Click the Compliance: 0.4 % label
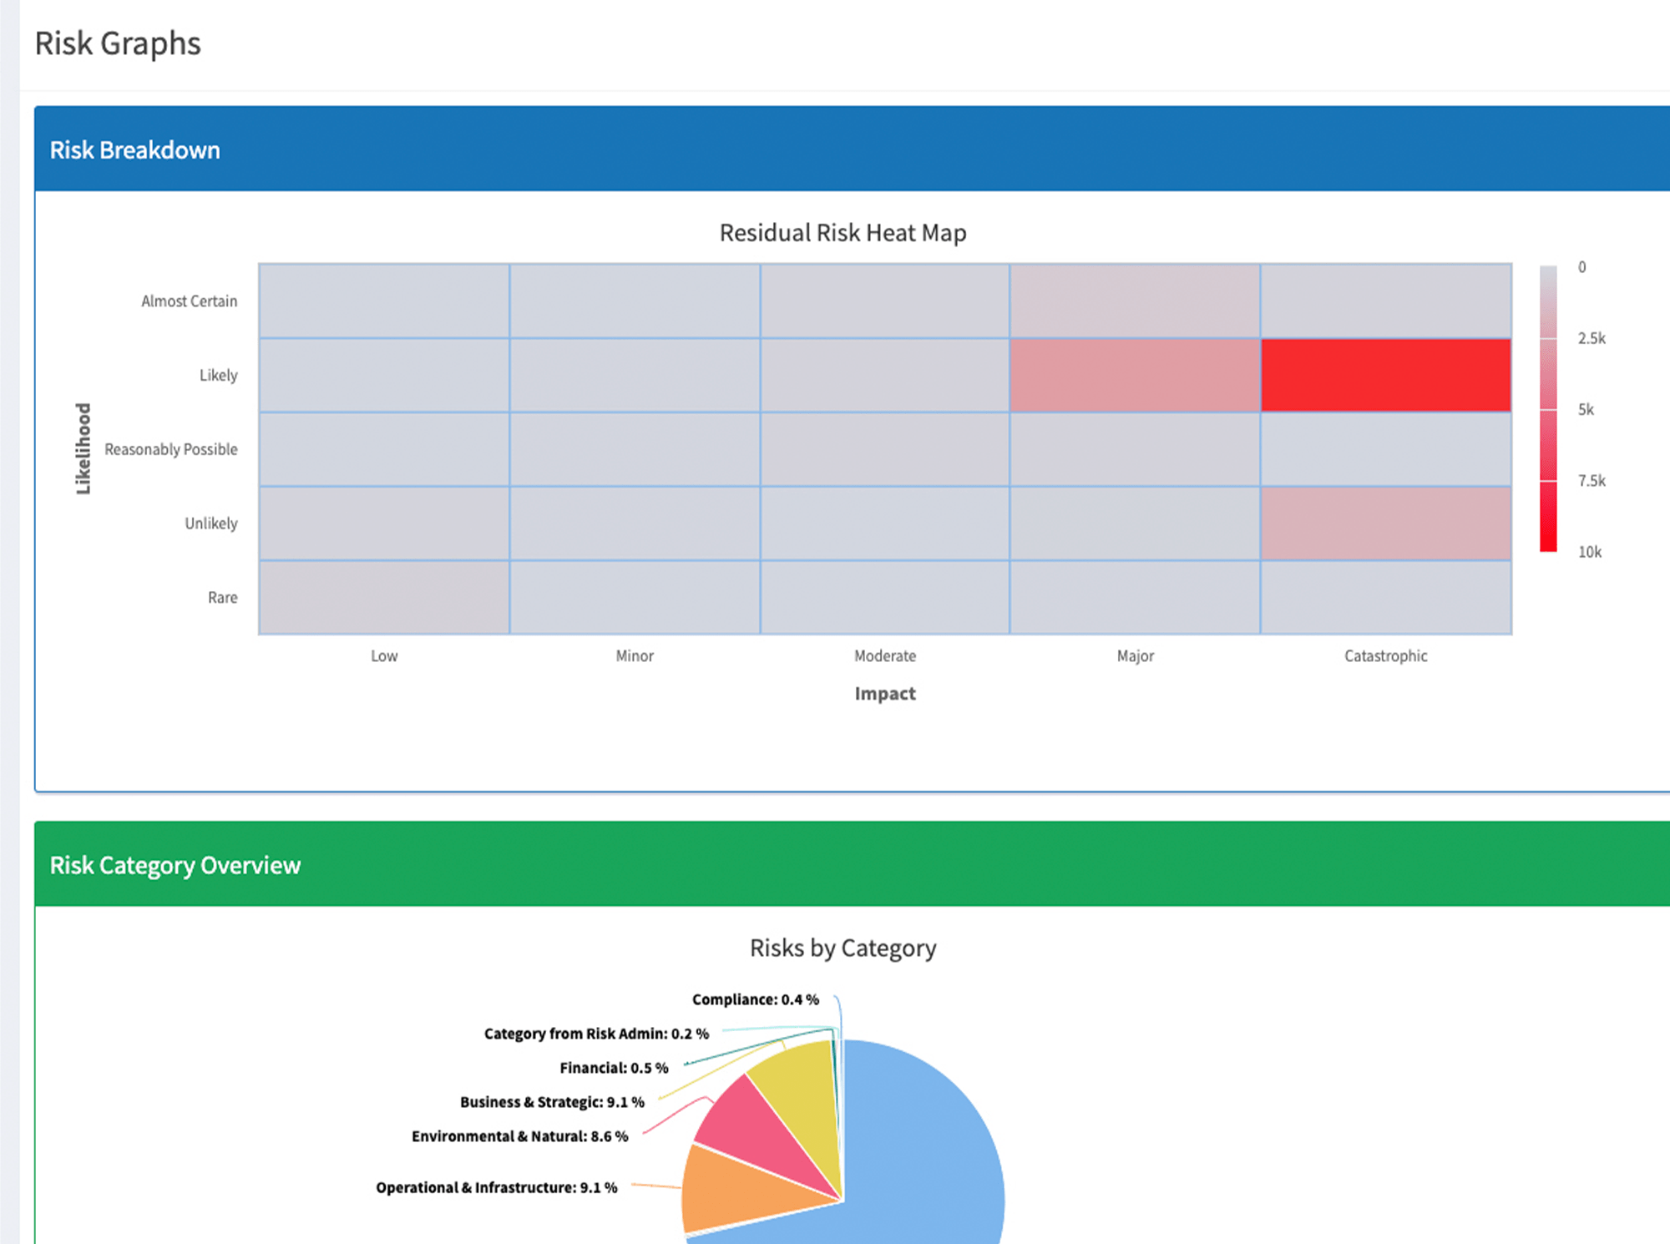This screenshot has height=1244, width=1670. [x=754, y=999]
